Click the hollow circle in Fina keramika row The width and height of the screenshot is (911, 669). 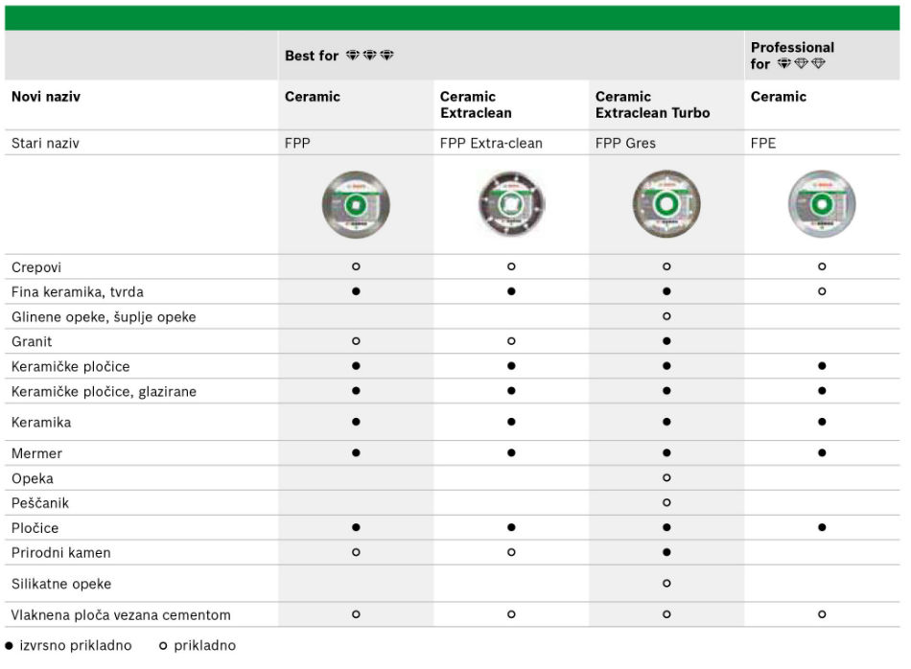[x=822, y=291]
